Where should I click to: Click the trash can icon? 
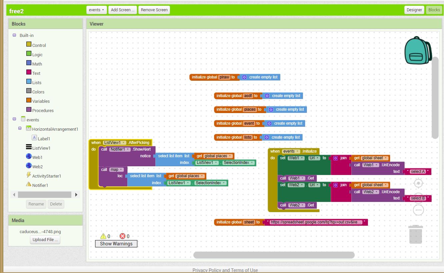416,234
